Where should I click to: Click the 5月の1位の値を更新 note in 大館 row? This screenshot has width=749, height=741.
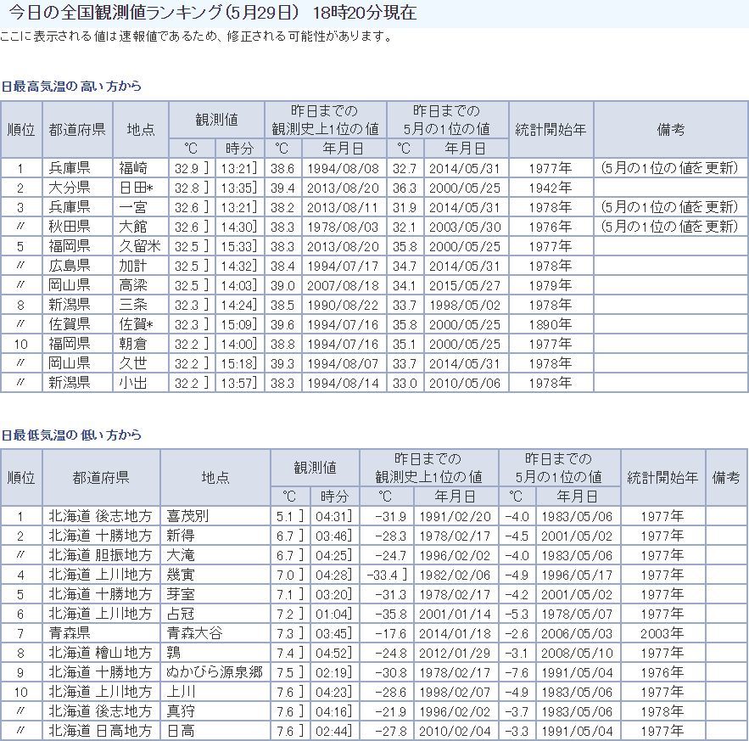pyautogui.click(x=669, y=227)
